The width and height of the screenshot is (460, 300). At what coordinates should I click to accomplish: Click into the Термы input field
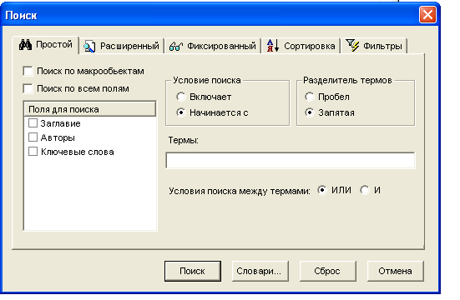[291, 160]
